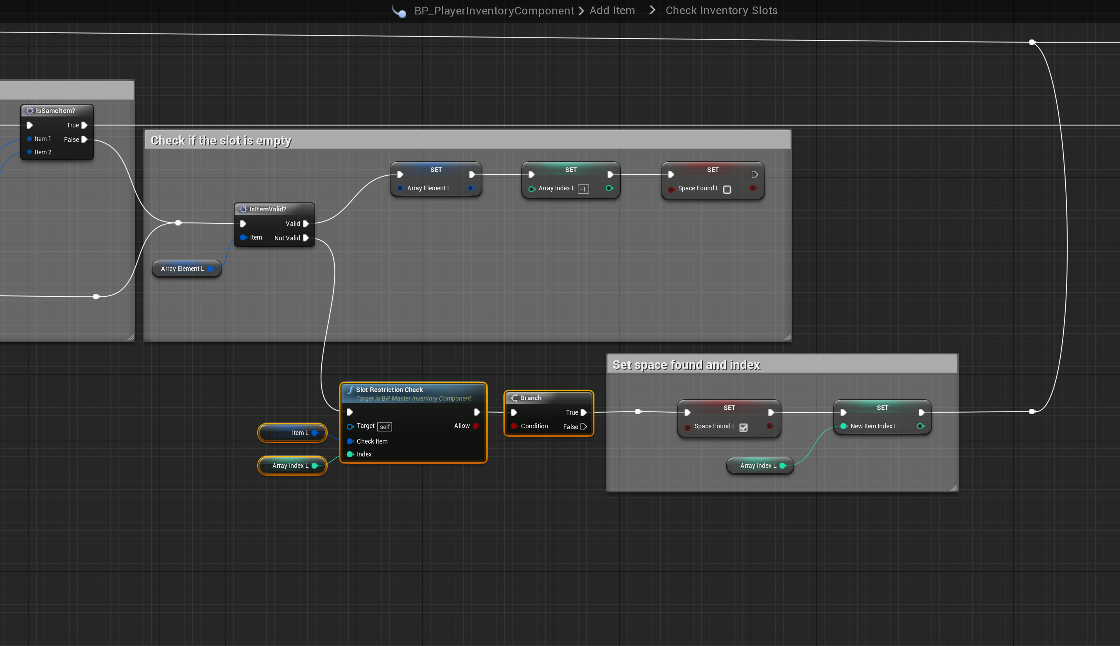Click the Array Index L value field showing -1

(x=583, y=189)
